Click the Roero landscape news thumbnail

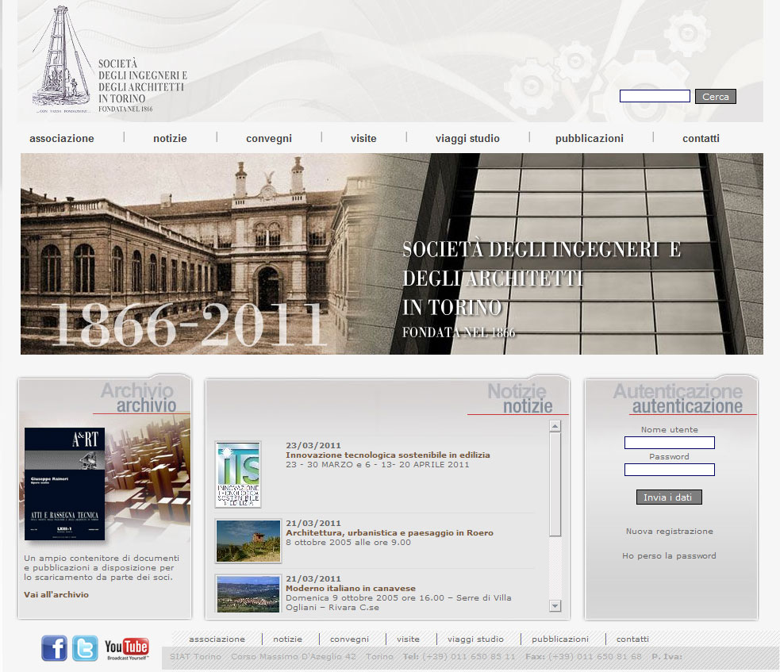[248, 540]
